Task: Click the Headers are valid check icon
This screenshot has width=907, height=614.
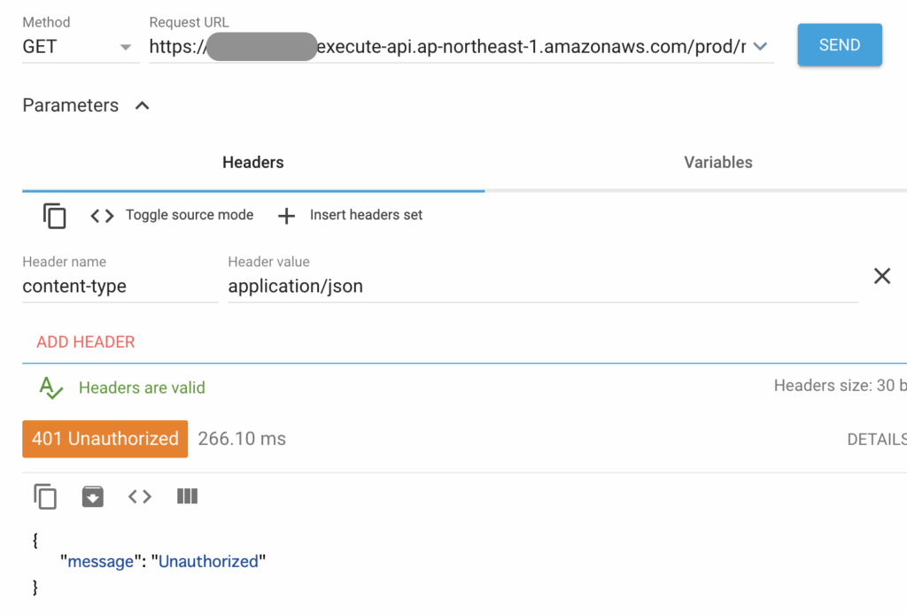Action: click(x=50, y=388)
